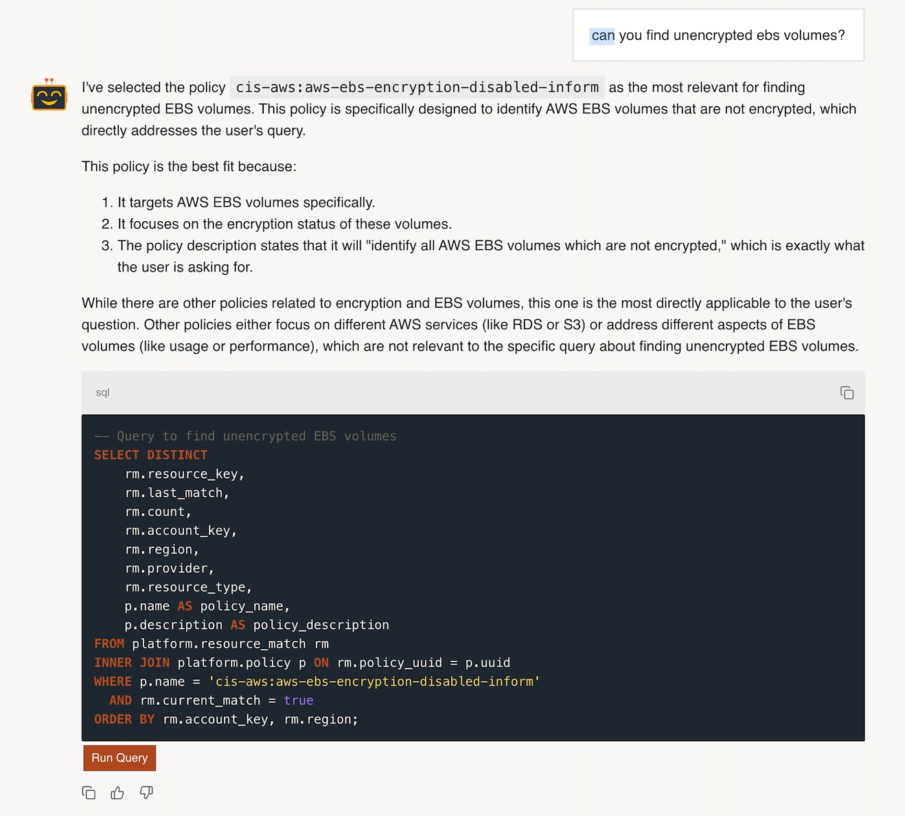The image size is (905, 816).
Task: Click the "true" value in the query
Action: click(299, 701)
